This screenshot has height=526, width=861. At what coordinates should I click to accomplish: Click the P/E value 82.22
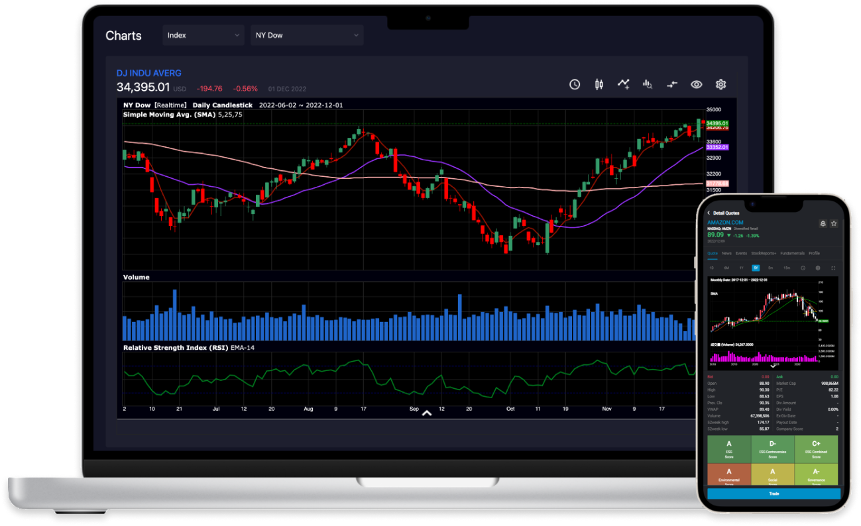833,390
